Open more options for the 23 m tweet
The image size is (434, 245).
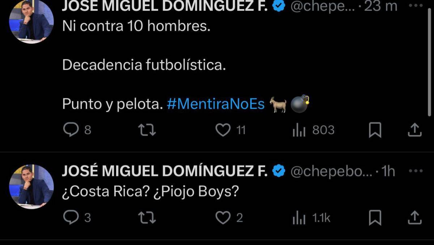pyautogui.click(x=415, y=7)
